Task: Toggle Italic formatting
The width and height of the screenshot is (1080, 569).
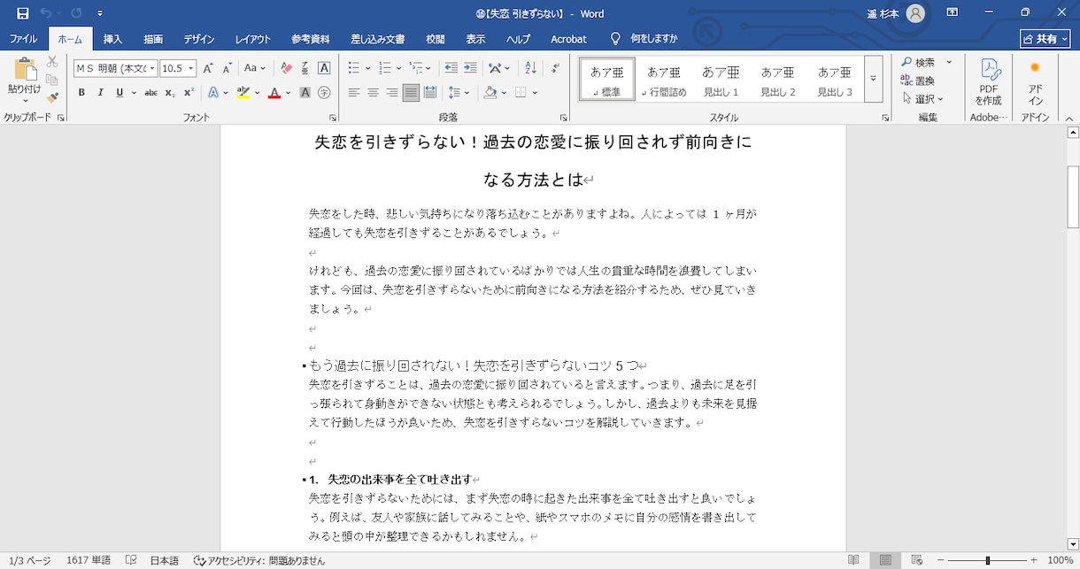Action: click(101, 92)
